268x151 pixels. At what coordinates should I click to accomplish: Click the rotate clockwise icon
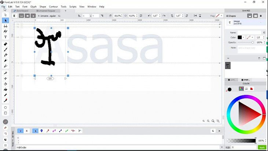[164, 16]
